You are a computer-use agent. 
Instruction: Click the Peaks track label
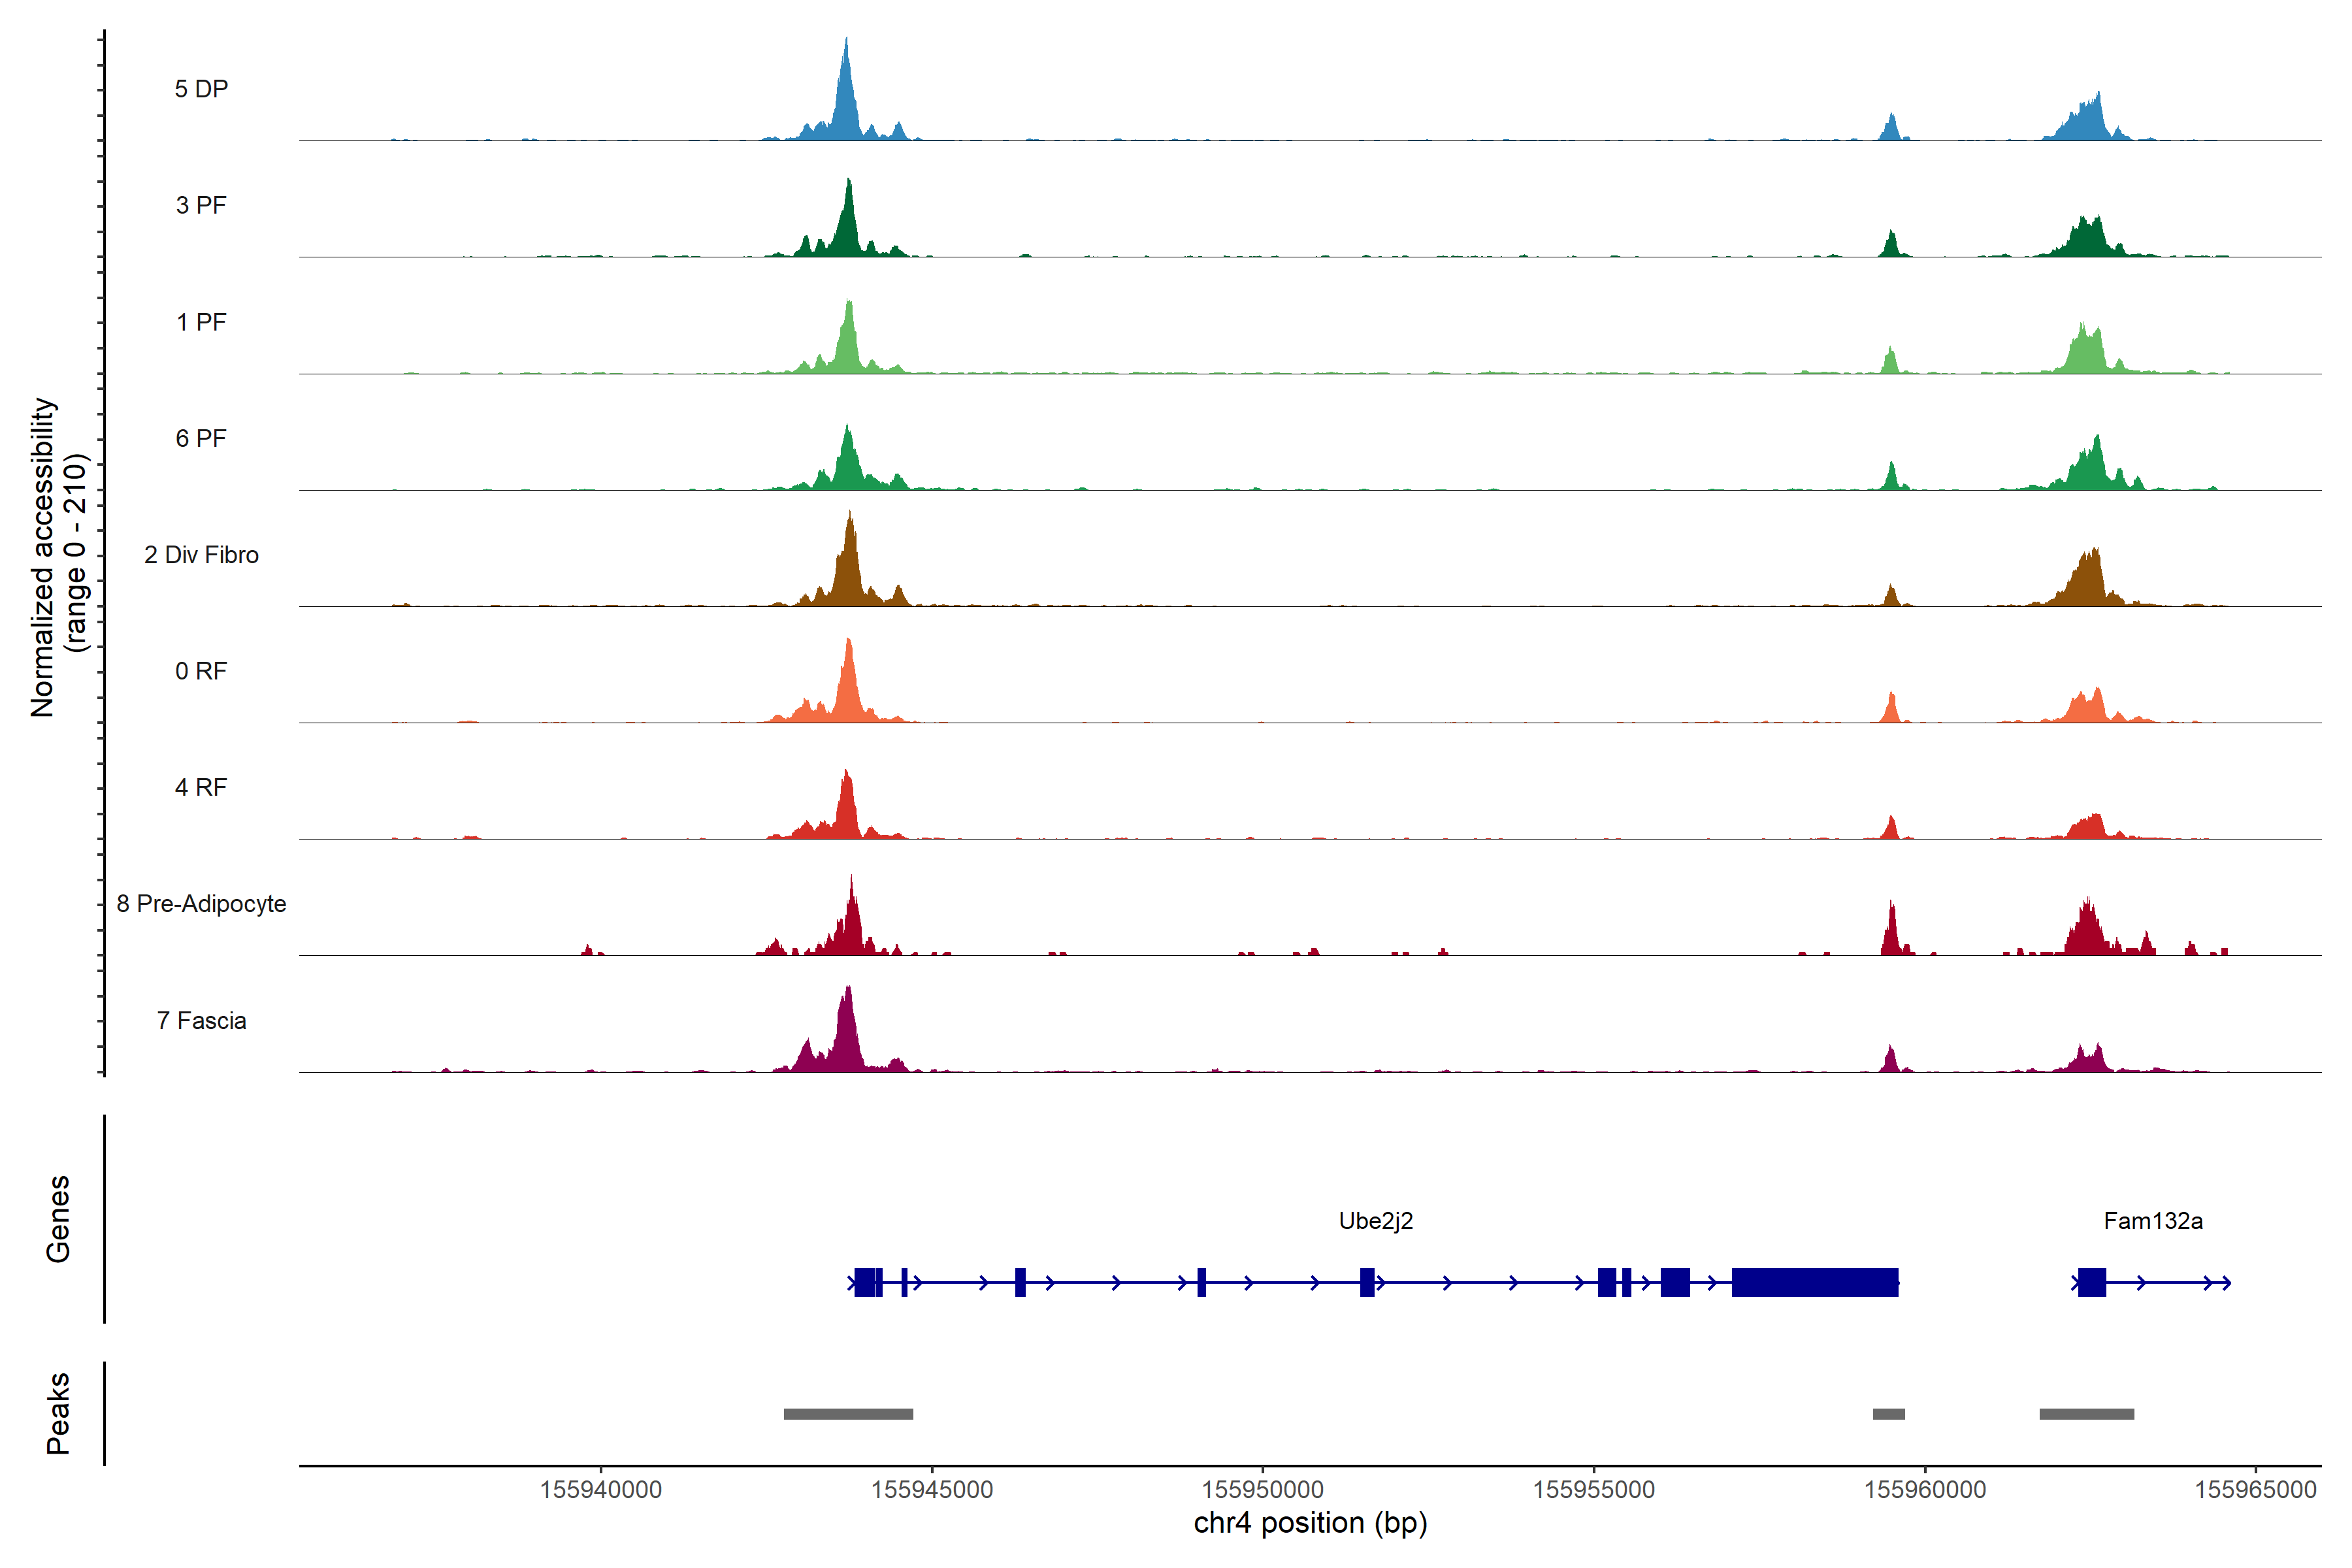pyautogui.click(x=58, y=1413)
